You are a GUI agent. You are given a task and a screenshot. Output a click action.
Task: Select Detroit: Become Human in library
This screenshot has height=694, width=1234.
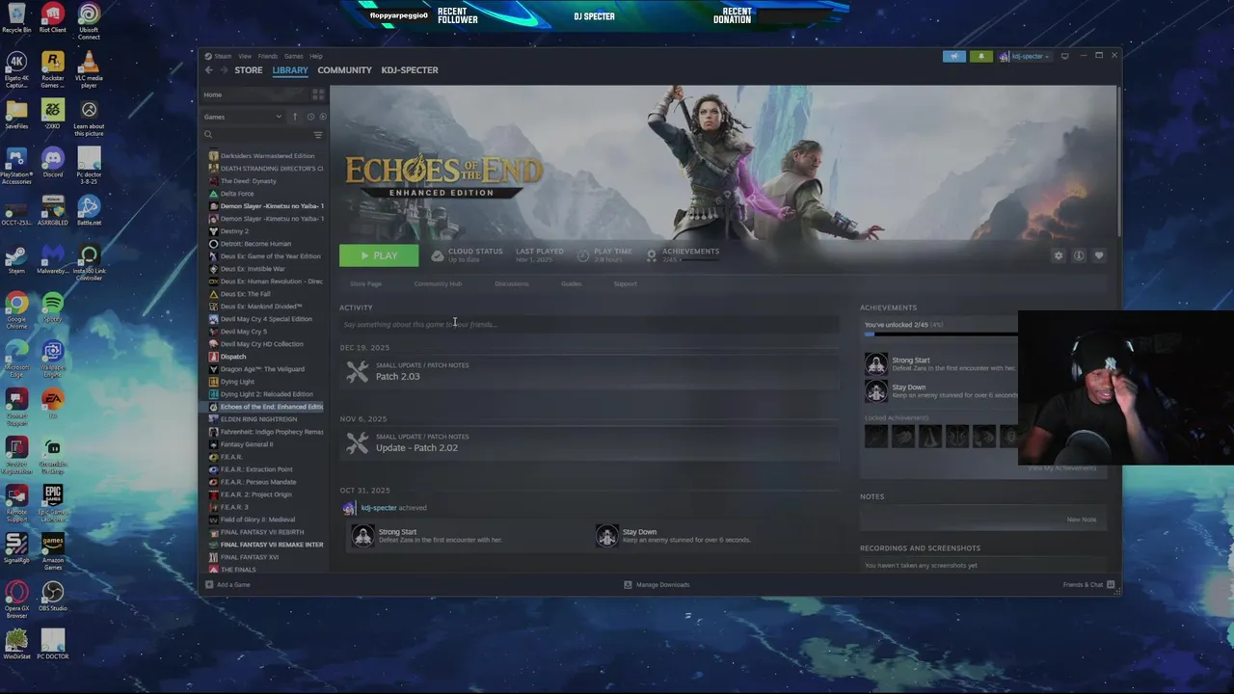click(255, 243)
